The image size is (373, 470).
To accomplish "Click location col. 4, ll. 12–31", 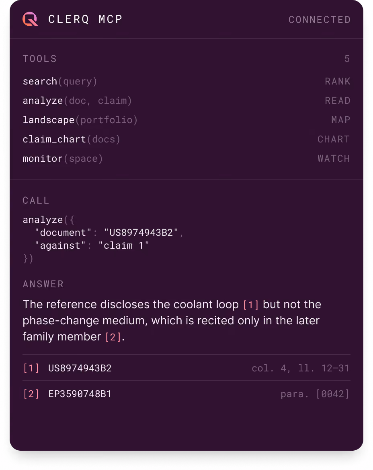I will pyautogui.click(x=301, y=368).
